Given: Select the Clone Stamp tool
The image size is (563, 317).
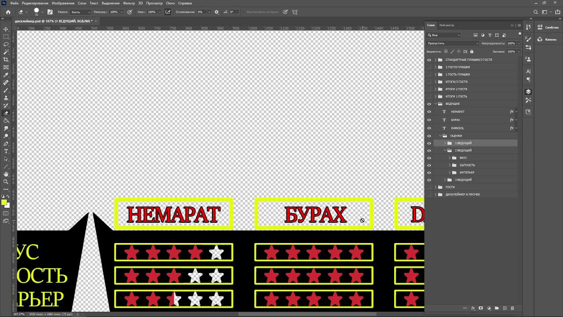Looking at the screenshot, I should click(6, 98).
